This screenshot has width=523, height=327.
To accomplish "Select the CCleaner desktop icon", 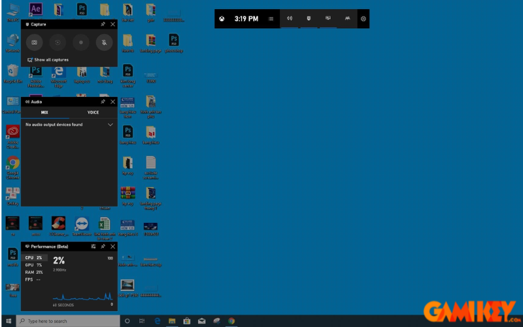I will pyautogui.click(x=58, y=226).
